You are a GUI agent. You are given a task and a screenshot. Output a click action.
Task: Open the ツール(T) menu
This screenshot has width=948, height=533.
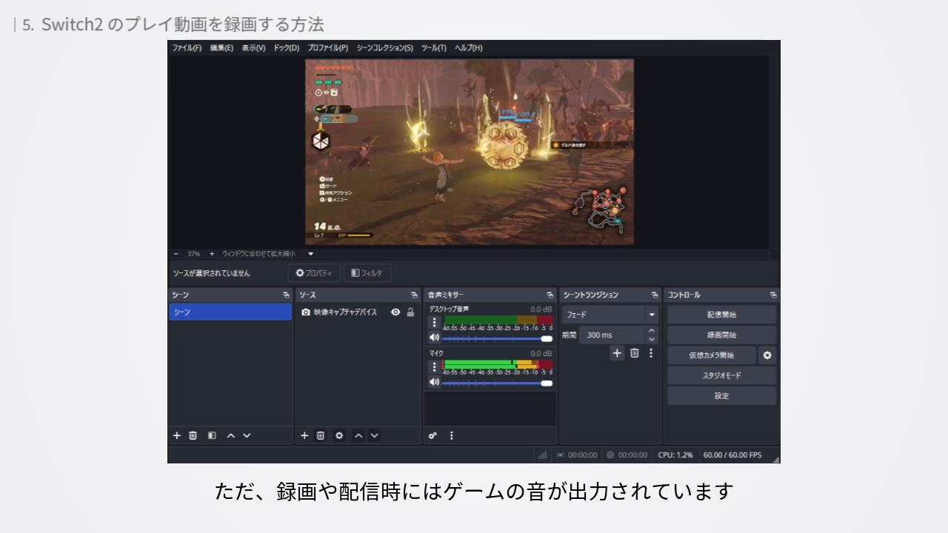point(434,48)
